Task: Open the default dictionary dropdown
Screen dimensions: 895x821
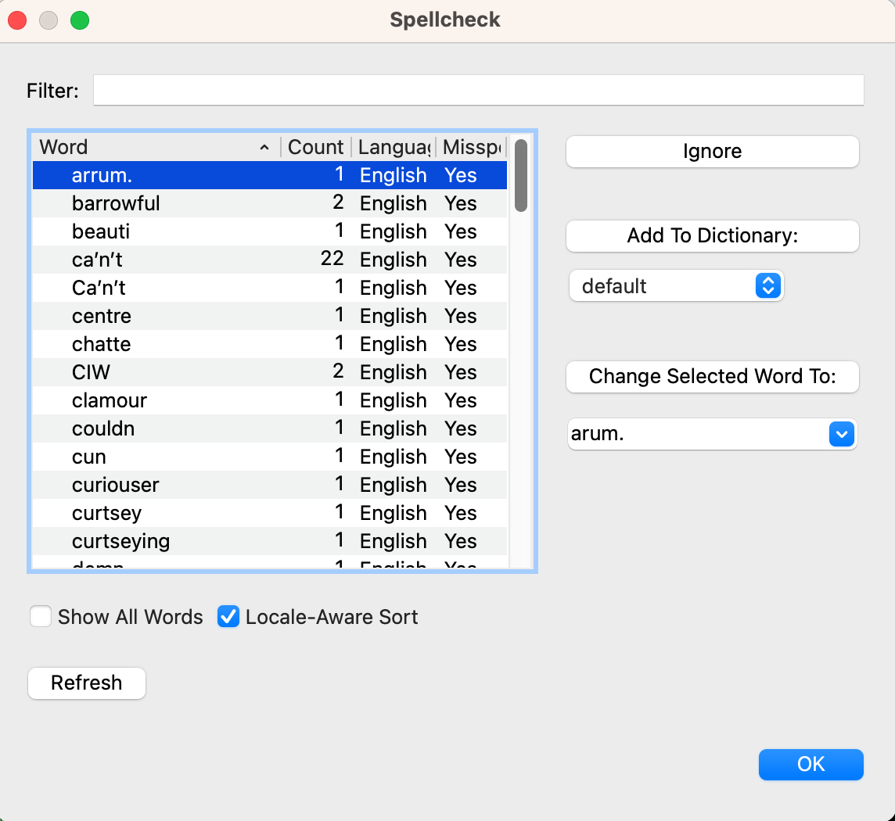Action: tap(676, 286)
